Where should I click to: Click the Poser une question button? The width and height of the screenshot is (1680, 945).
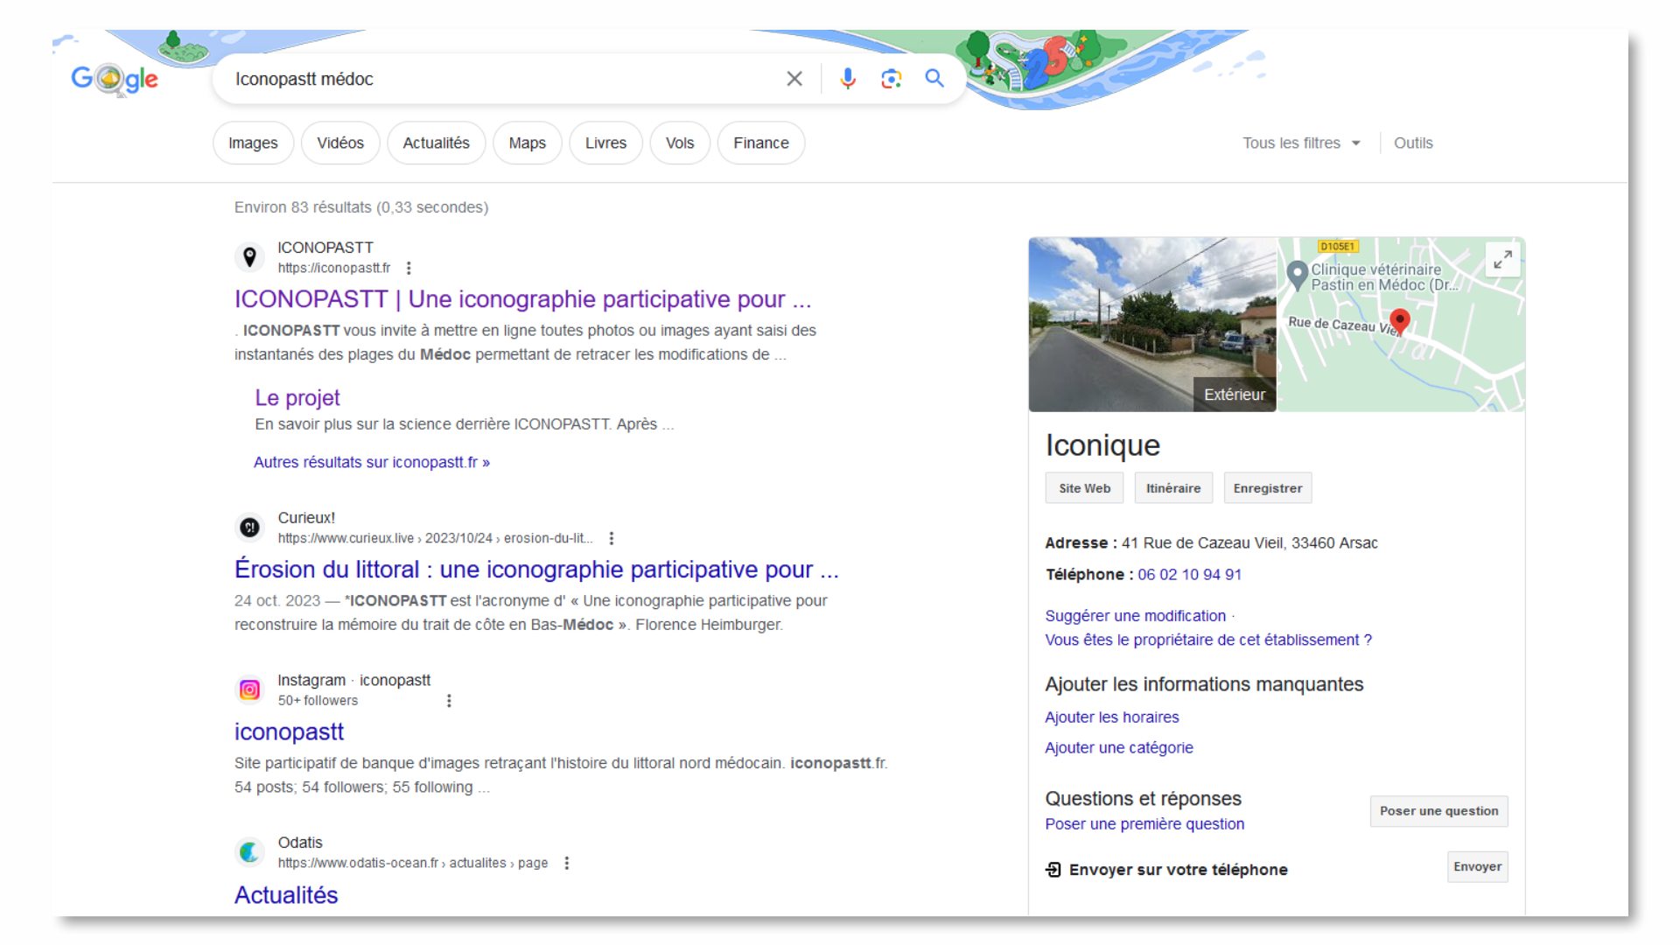1438,811
